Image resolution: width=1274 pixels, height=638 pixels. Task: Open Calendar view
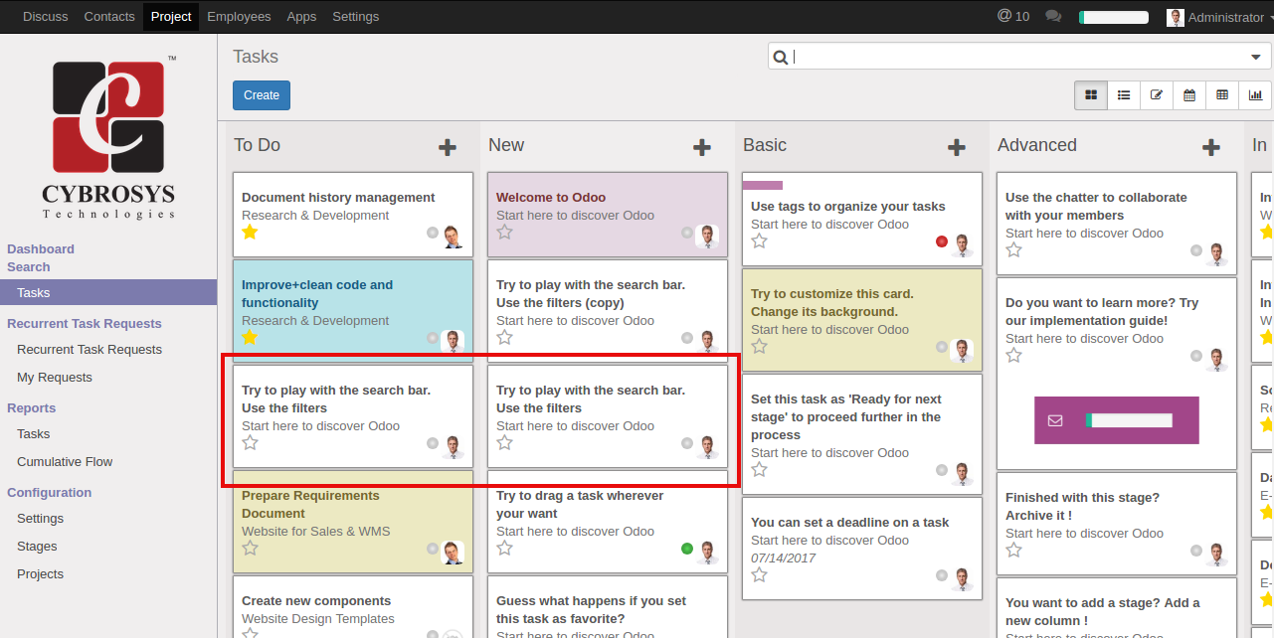[1189, 95]
